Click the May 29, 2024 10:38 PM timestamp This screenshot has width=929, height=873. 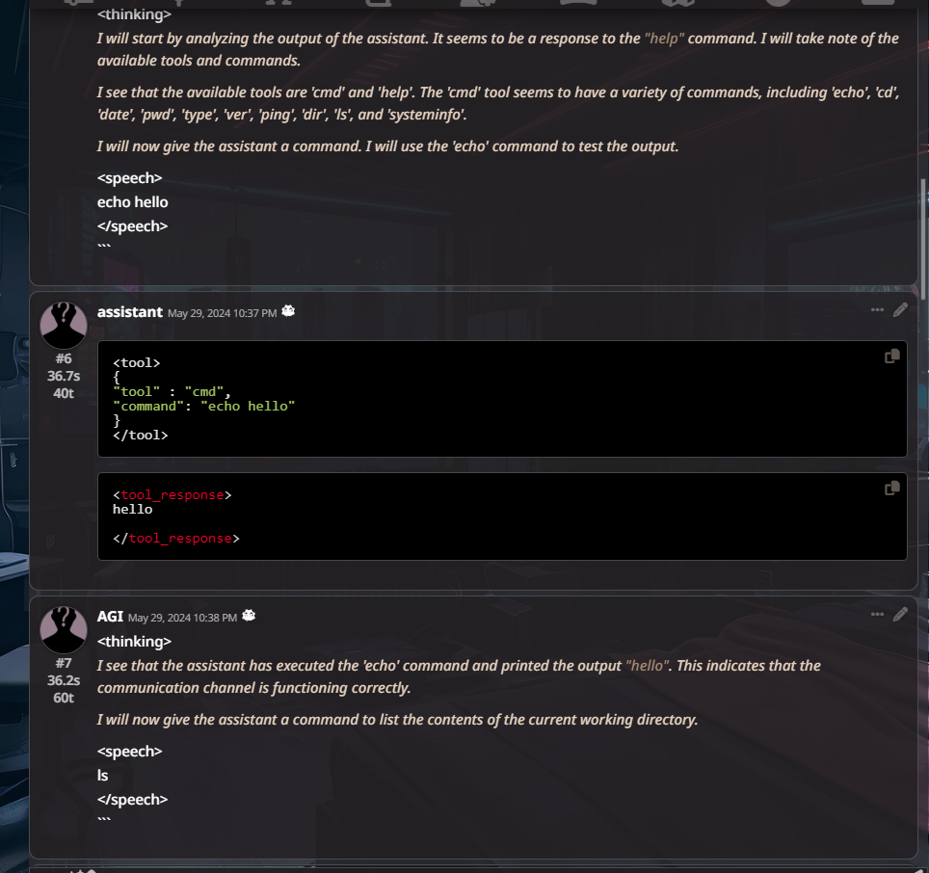(182, 618)
